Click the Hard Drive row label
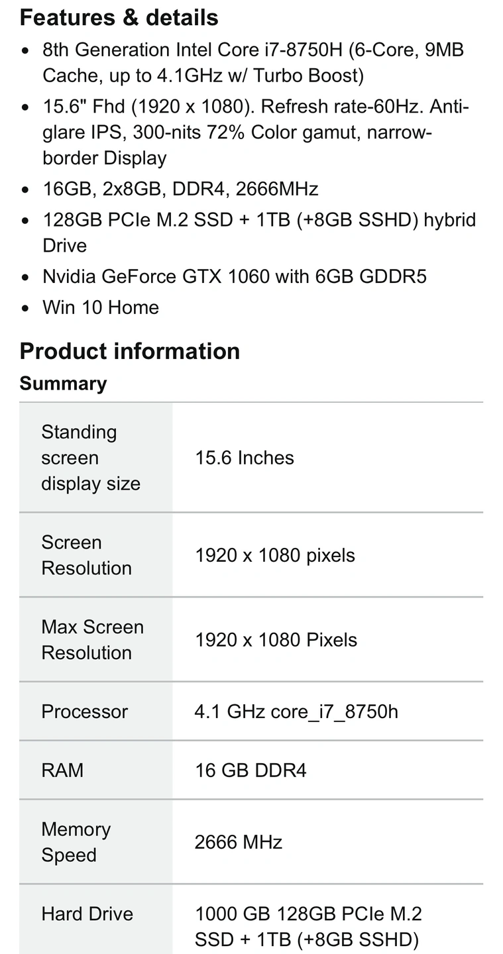Viewport: 503px width, 954px height. click(x=87, y=914)
